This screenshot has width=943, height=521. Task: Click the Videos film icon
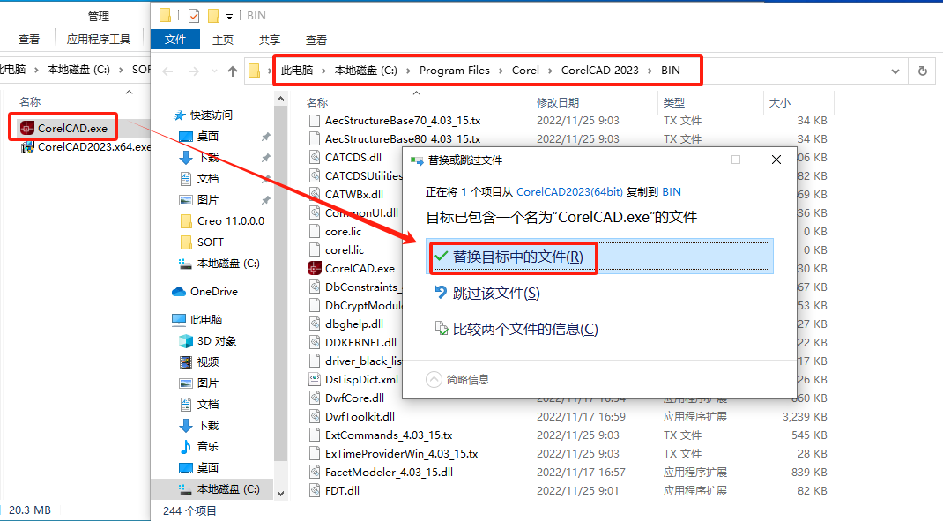[x=187, y=362]
